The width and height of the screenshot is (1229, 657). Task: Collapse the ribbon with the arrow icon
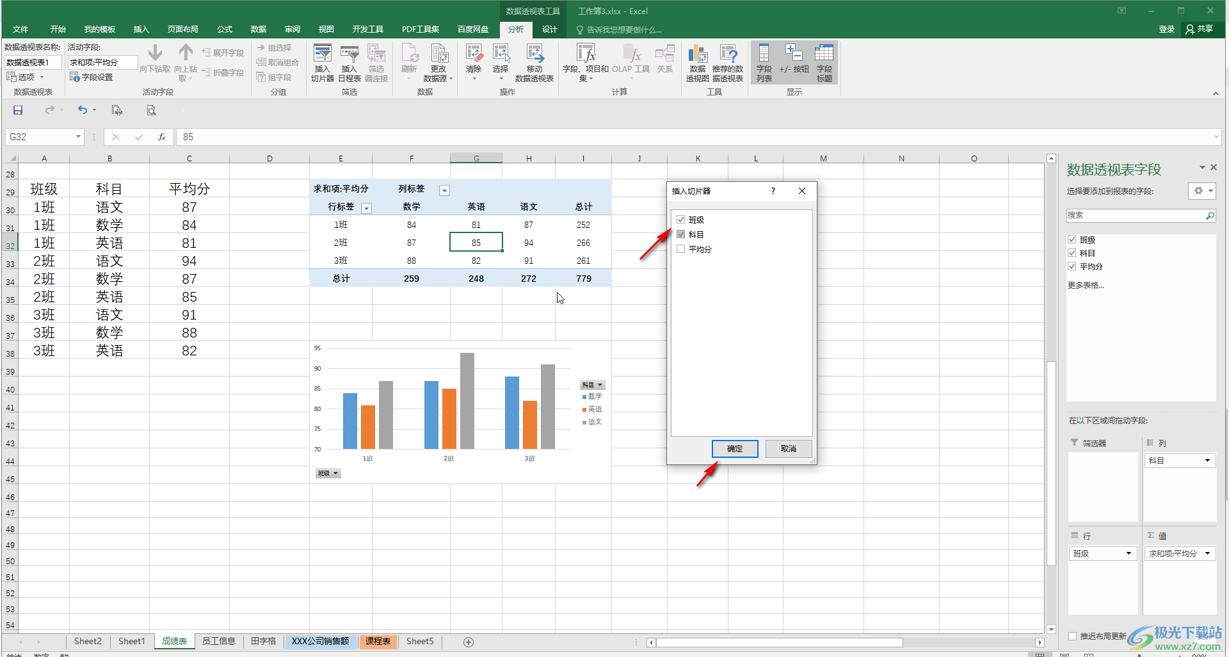[1216, 93]
